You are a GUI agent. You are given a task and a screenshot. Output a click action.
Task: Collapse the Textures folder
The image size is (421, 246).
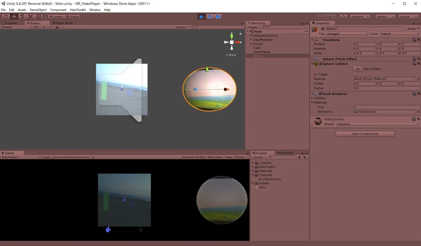coord(253,175)
